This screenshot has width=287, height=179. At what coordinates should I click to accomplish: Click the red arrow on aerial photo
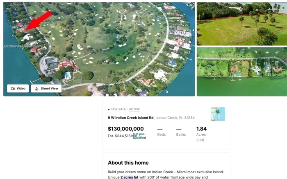(39, 20)
